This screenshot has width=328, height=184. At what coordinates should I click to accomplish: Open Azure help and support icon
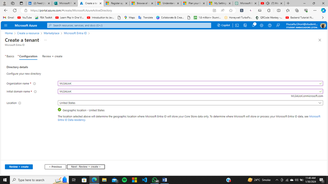click(x=270, y=26)
